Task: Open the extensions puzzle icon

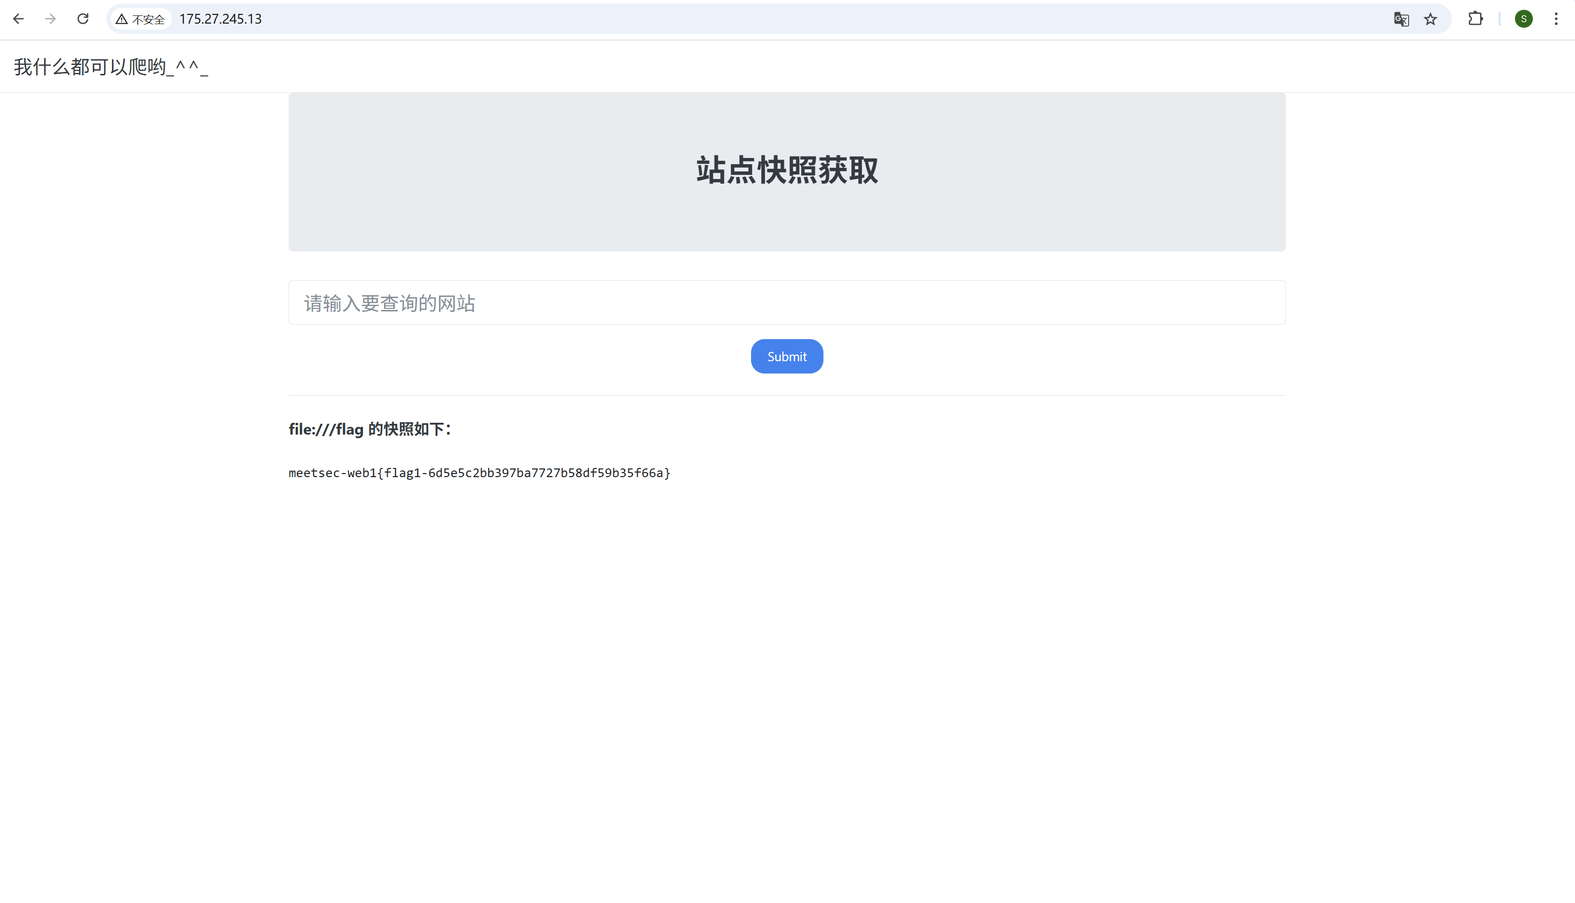Action: click(x=1475, y=19)
